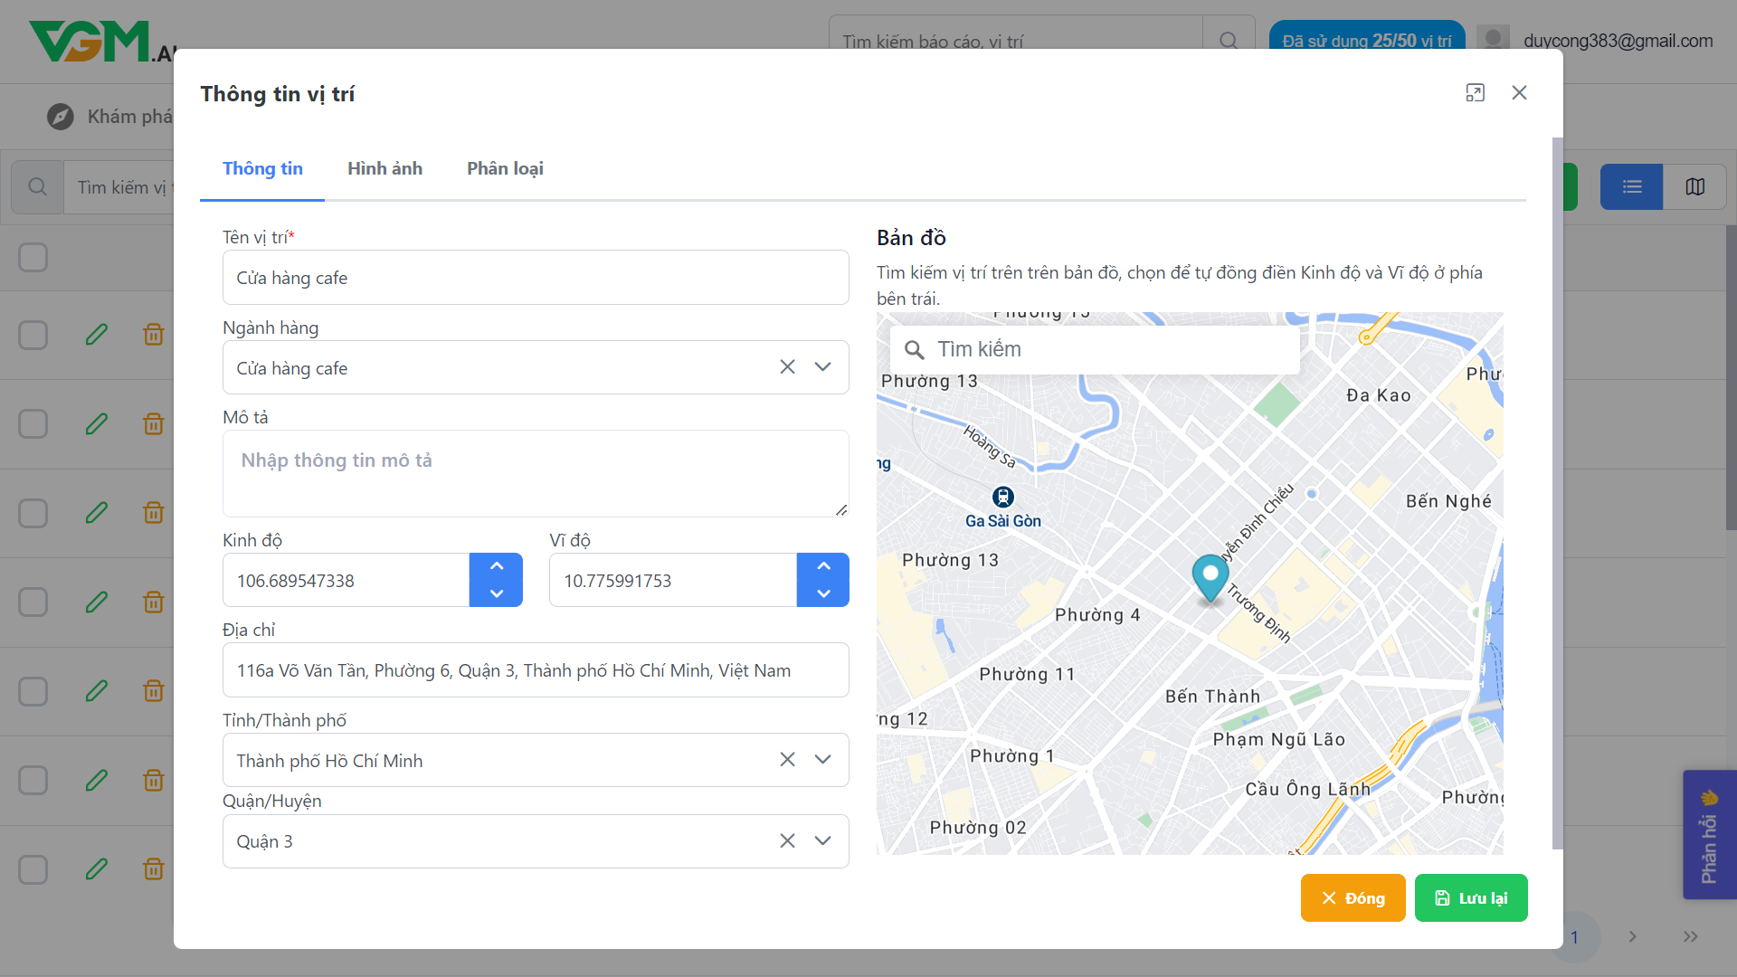
Task: Click the search magnifier icon in header
Action: pyautogui.click(x=1228, y=41)
